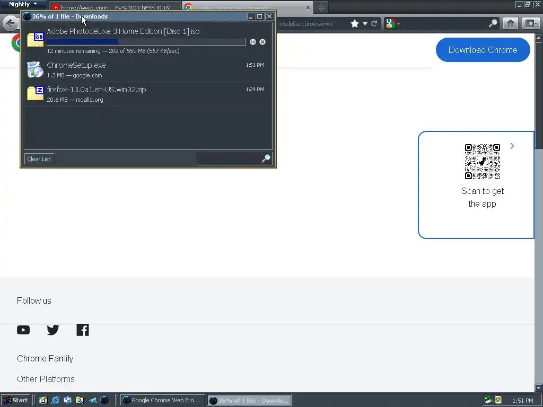Focus the browser search box
The image size is (543, 407).
click(x=443, y=23)
